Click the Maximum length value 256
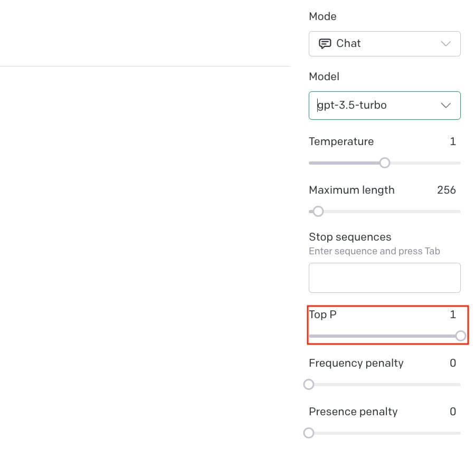 tap(446, 190)
